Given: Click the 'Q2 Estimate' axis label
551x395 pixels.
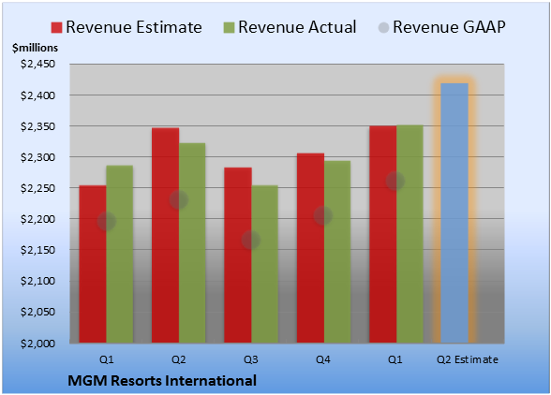Looking at the screenshot, I should coord(468,359).
